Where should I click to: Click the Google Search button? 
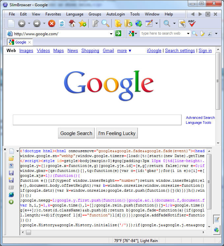(x=76, y=133)
